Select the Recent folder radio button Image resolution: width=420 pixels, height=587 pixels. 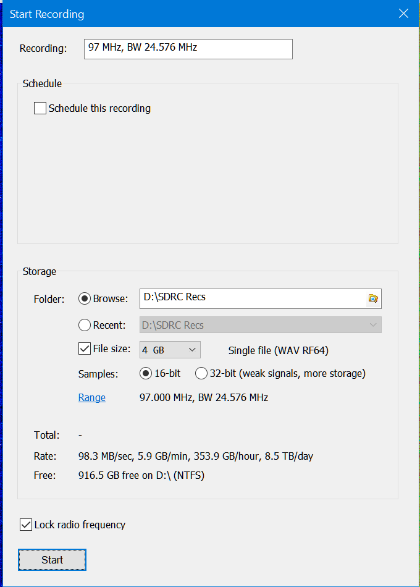[85, 325]
